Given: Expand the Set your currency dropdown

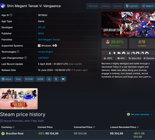Looking at the screenshot, I should click(140, 114).
